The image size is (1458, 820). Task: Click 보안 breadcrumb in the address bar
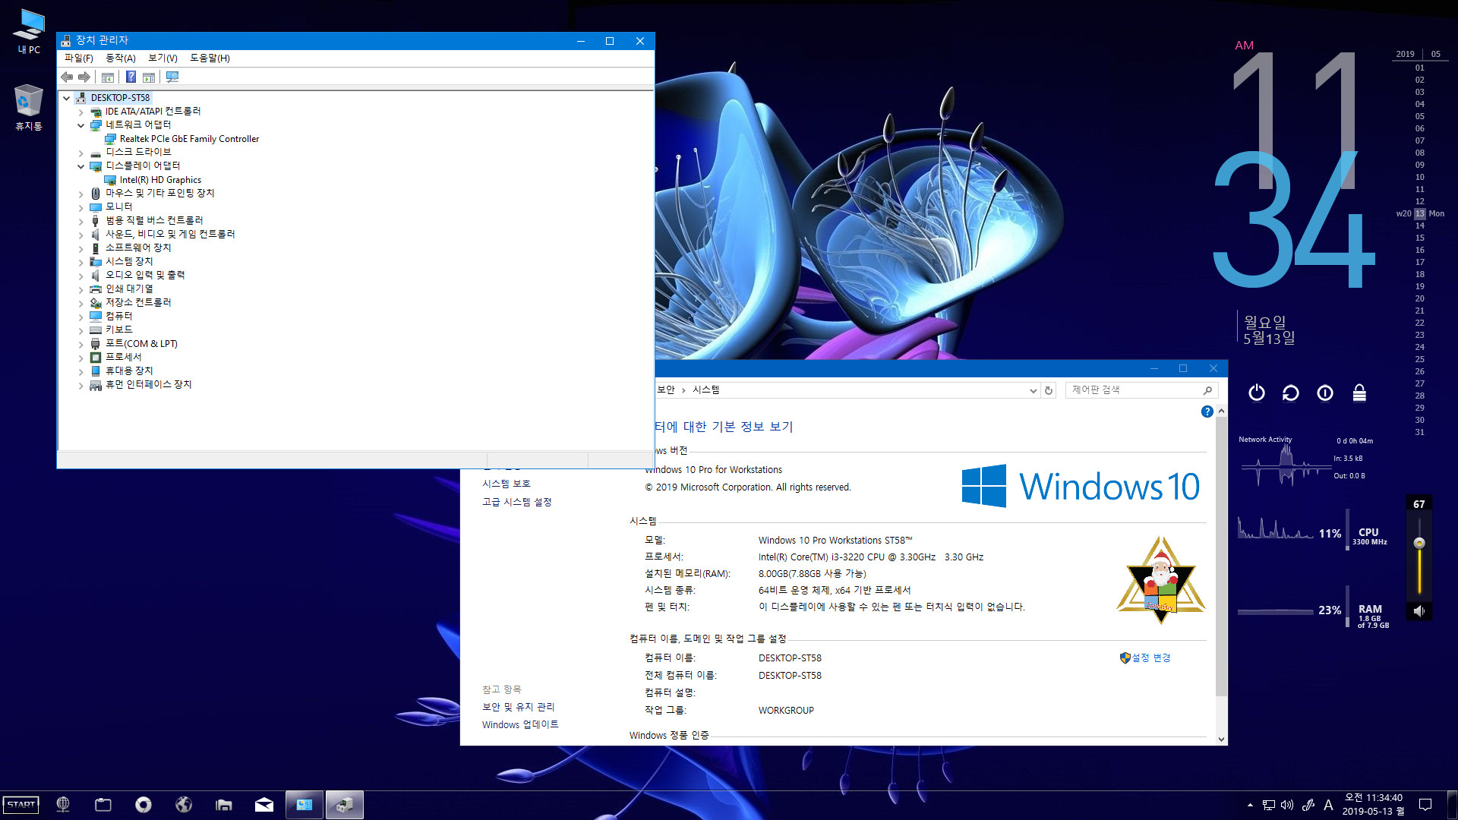point(666,389)
